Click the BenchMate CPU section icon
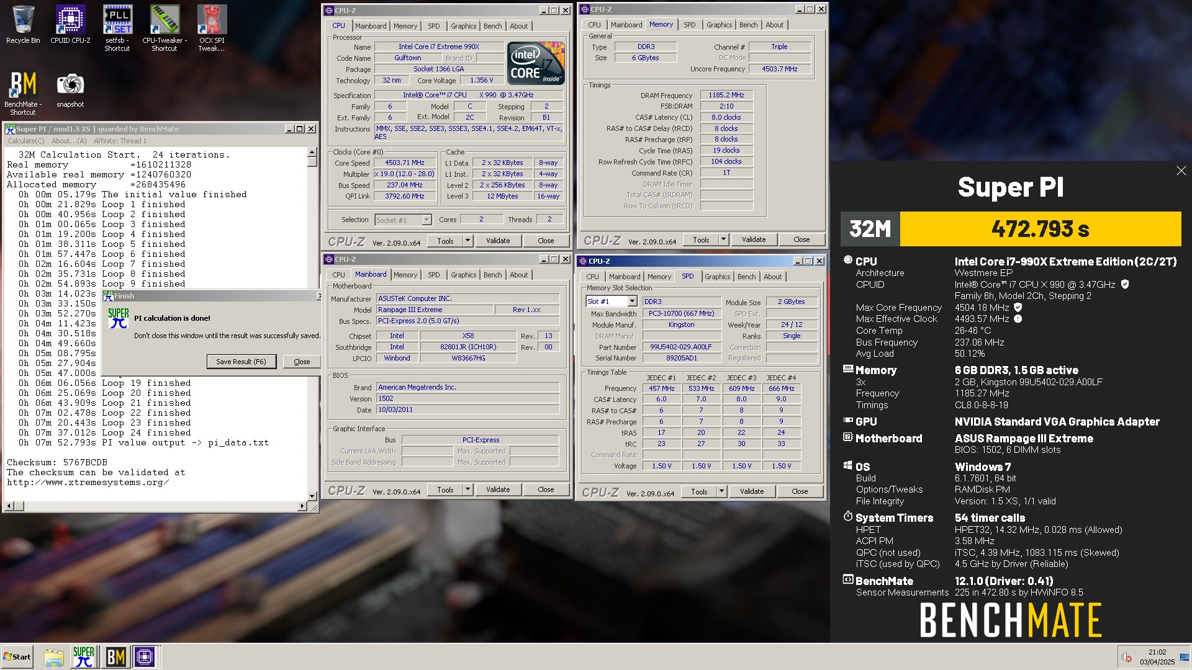The image size is (1192, 670). [847, 261]
